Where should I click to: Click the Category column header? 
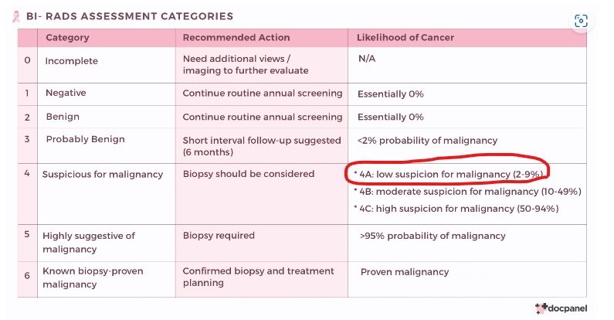(x=67, y=37)
